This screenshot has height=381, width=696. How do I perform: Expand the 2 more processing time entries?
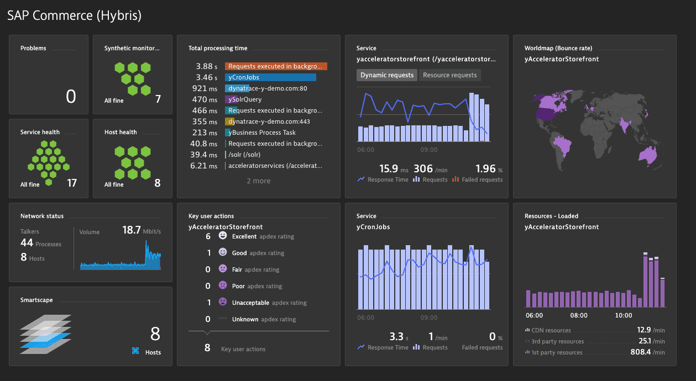[258, 180]
